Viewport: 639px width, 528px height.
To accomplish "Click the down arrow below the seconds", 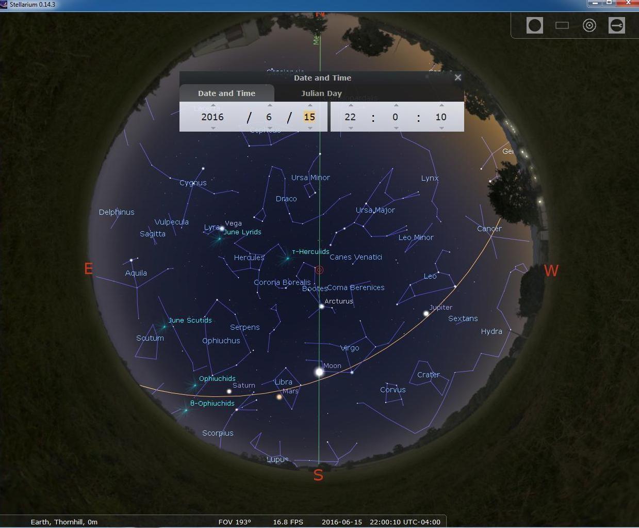I will pos(441,128).
